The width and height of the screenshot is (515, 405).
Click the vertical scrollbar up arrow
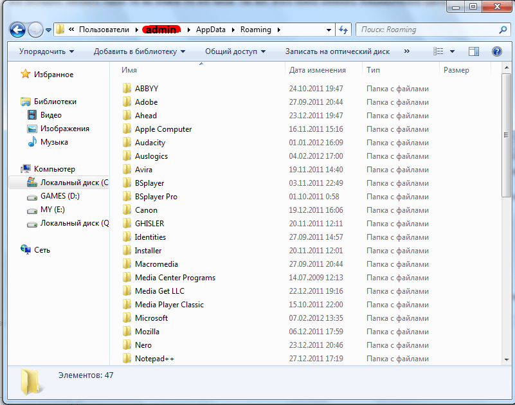pos(506,67)
